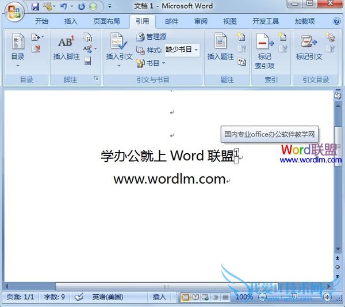Click the zoom slider in status bar
The width and height of the screenshot is (345, 307).
click(x=295, y=297)
